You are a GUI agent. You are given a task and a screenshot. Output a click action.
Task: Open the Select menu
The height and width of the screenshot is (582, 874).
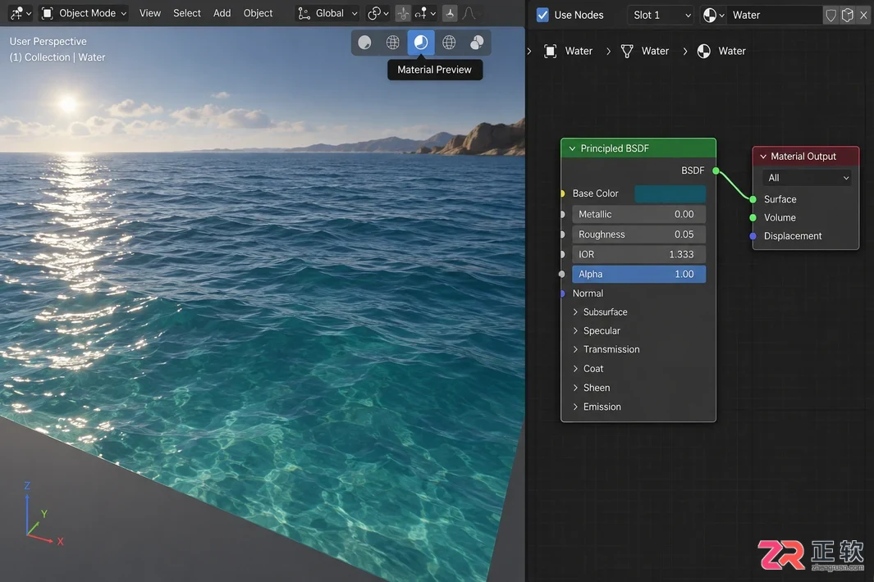[187, 13]
